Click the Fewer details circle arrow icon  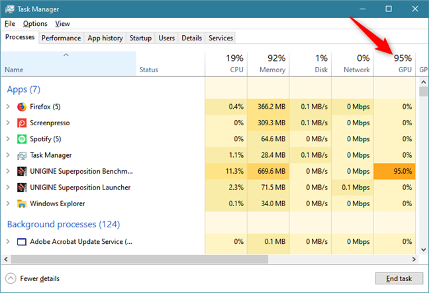[11, 278]
